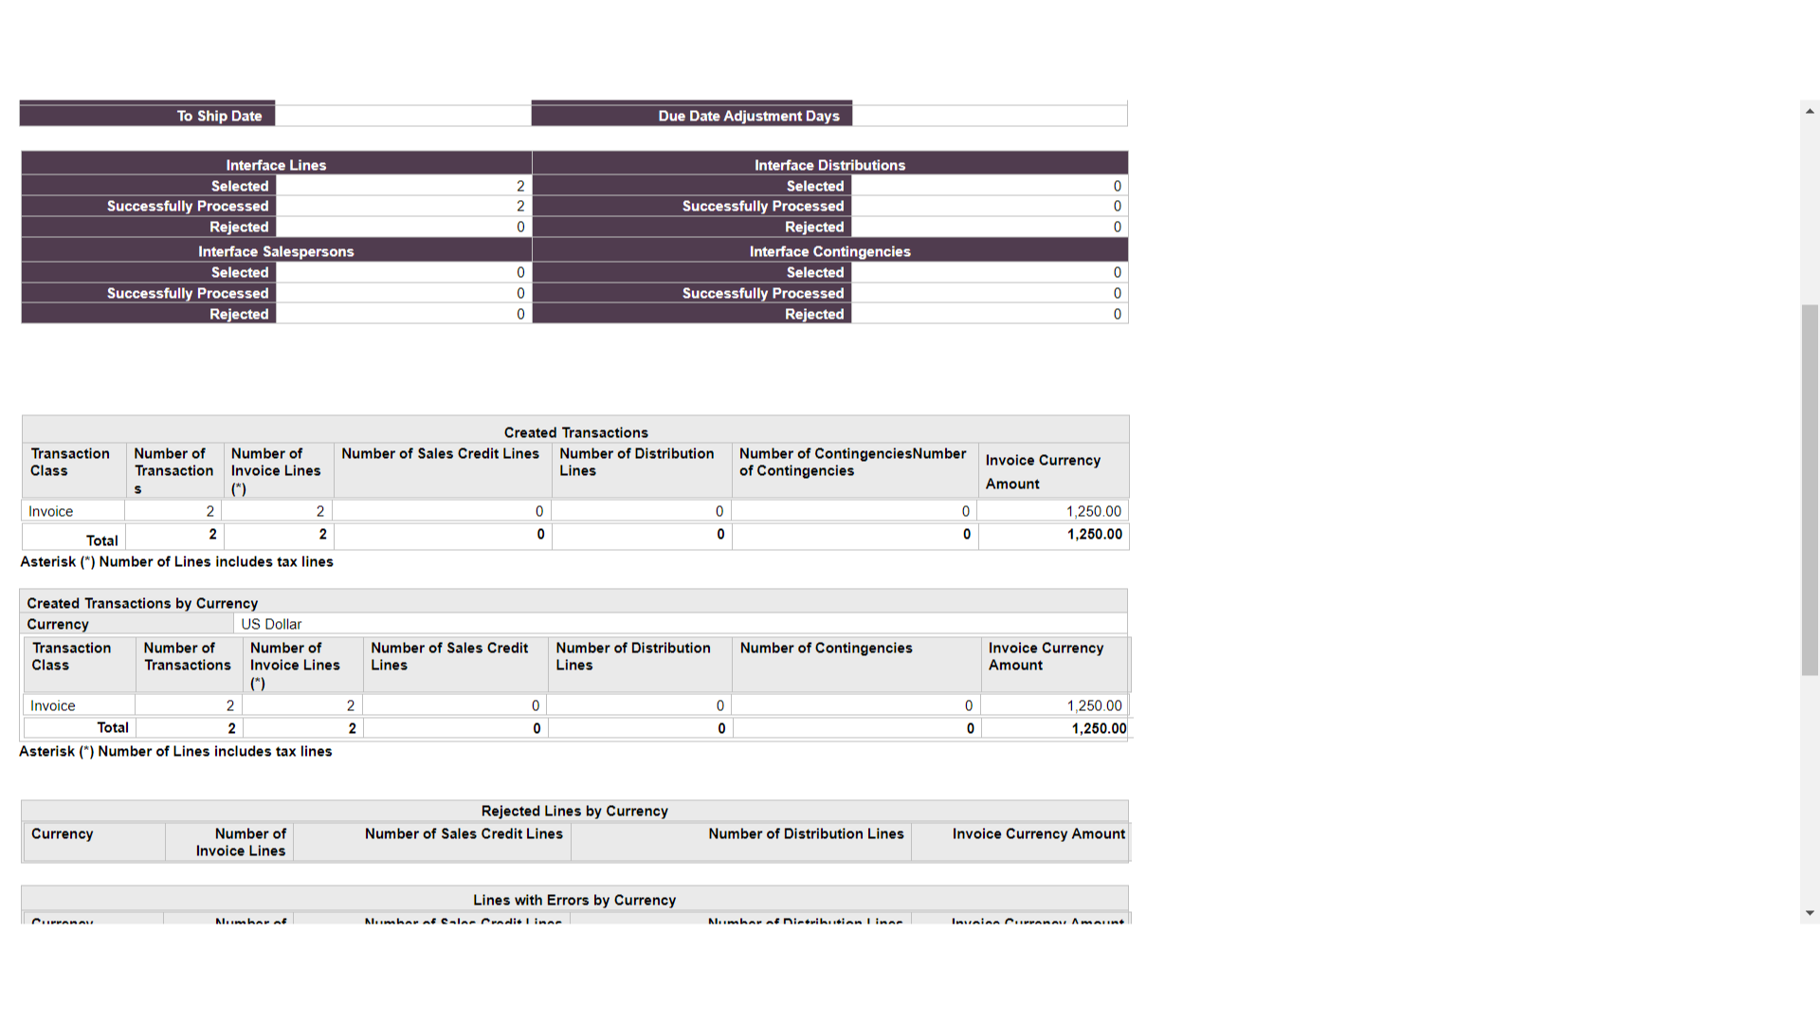The image size is (1820, 1024).
Task: Click the scrollbar up arrow
Action: [1810, 111]
